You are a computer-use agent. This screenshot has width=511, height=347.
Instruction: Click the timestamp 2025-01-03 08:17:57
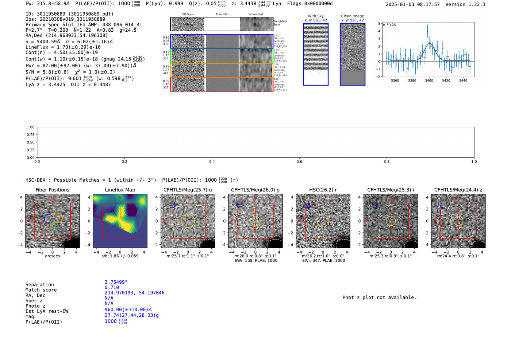413,4
